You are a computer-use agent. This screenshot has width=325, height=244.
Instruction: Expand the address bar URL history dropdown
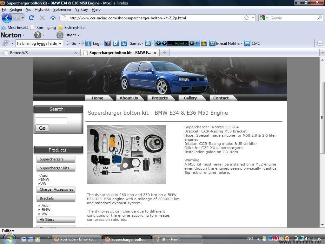coord(253,18)
